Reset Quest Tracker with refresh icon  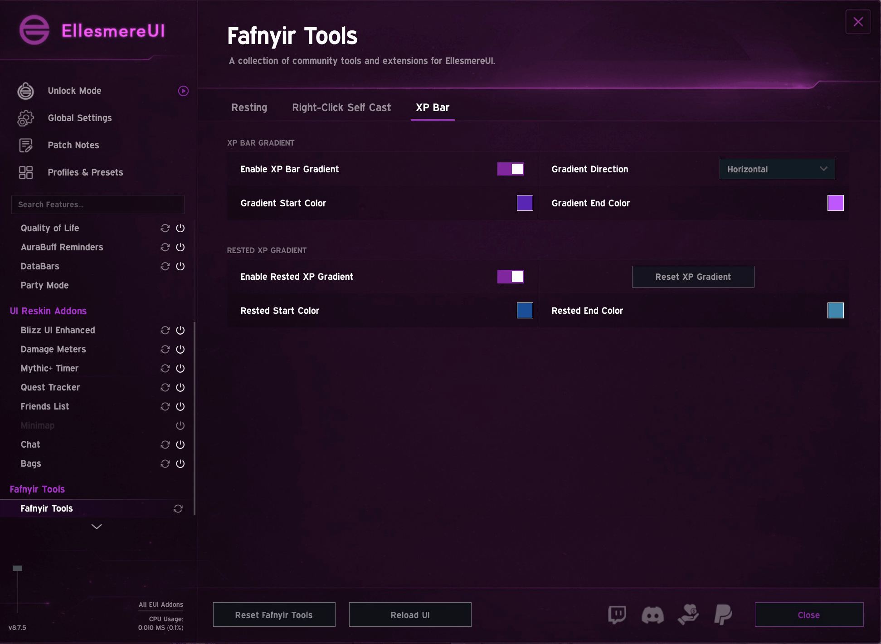coord(165,387)
